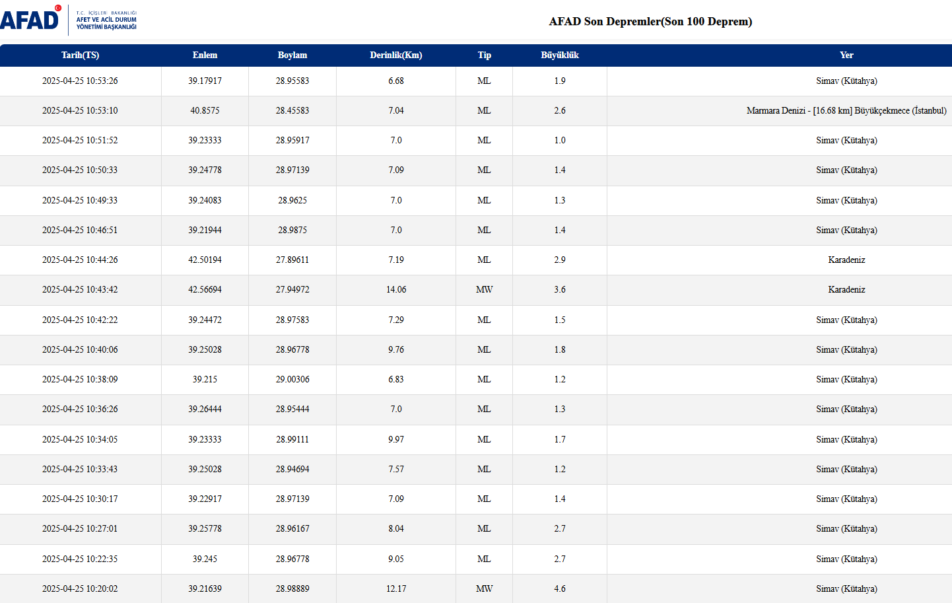Click latitude value 39.21639
This screenshot has width=952, height=603.
205,588
